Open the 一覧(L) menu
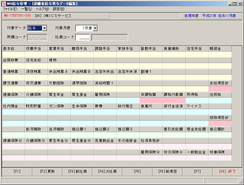Screen dimensions: 244x185 (26, 9)
